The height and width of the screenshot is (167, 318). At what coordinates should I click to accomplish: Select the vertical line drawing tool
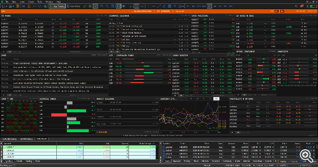(x=148, y=6)
